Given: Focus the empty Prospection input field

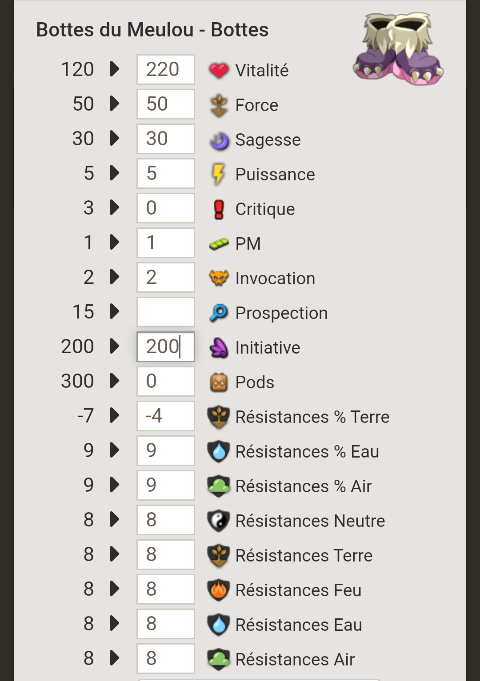Looking at the screenshot, I should click(x=166, y=312).
